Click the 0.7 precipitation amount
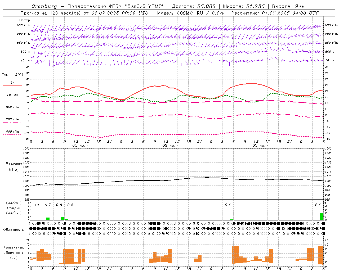 coord(48,205)
